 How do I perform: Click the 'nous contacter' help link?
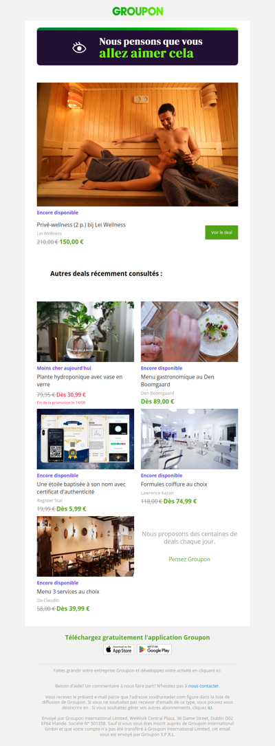point(203,686)
